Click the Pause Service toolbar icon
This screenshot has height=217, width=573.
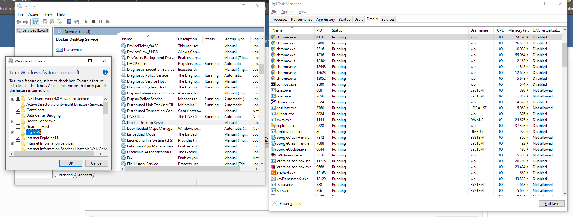pos(100,22)
